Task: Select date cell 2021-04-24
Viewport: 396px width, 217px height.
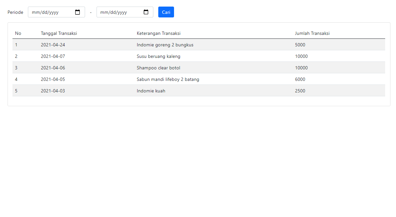Action: point(53,45)
